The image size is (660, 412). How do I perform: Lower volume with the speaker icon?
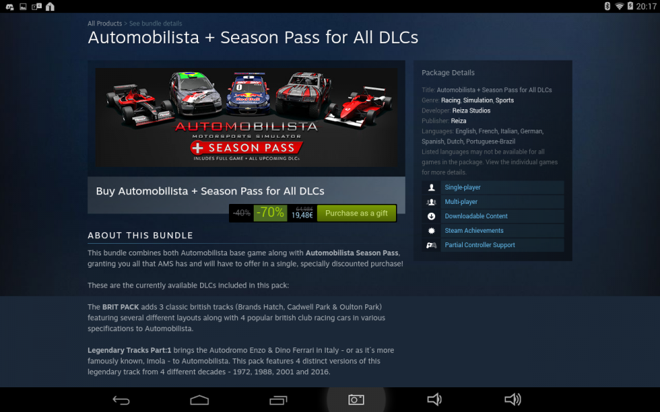(434, 400)
